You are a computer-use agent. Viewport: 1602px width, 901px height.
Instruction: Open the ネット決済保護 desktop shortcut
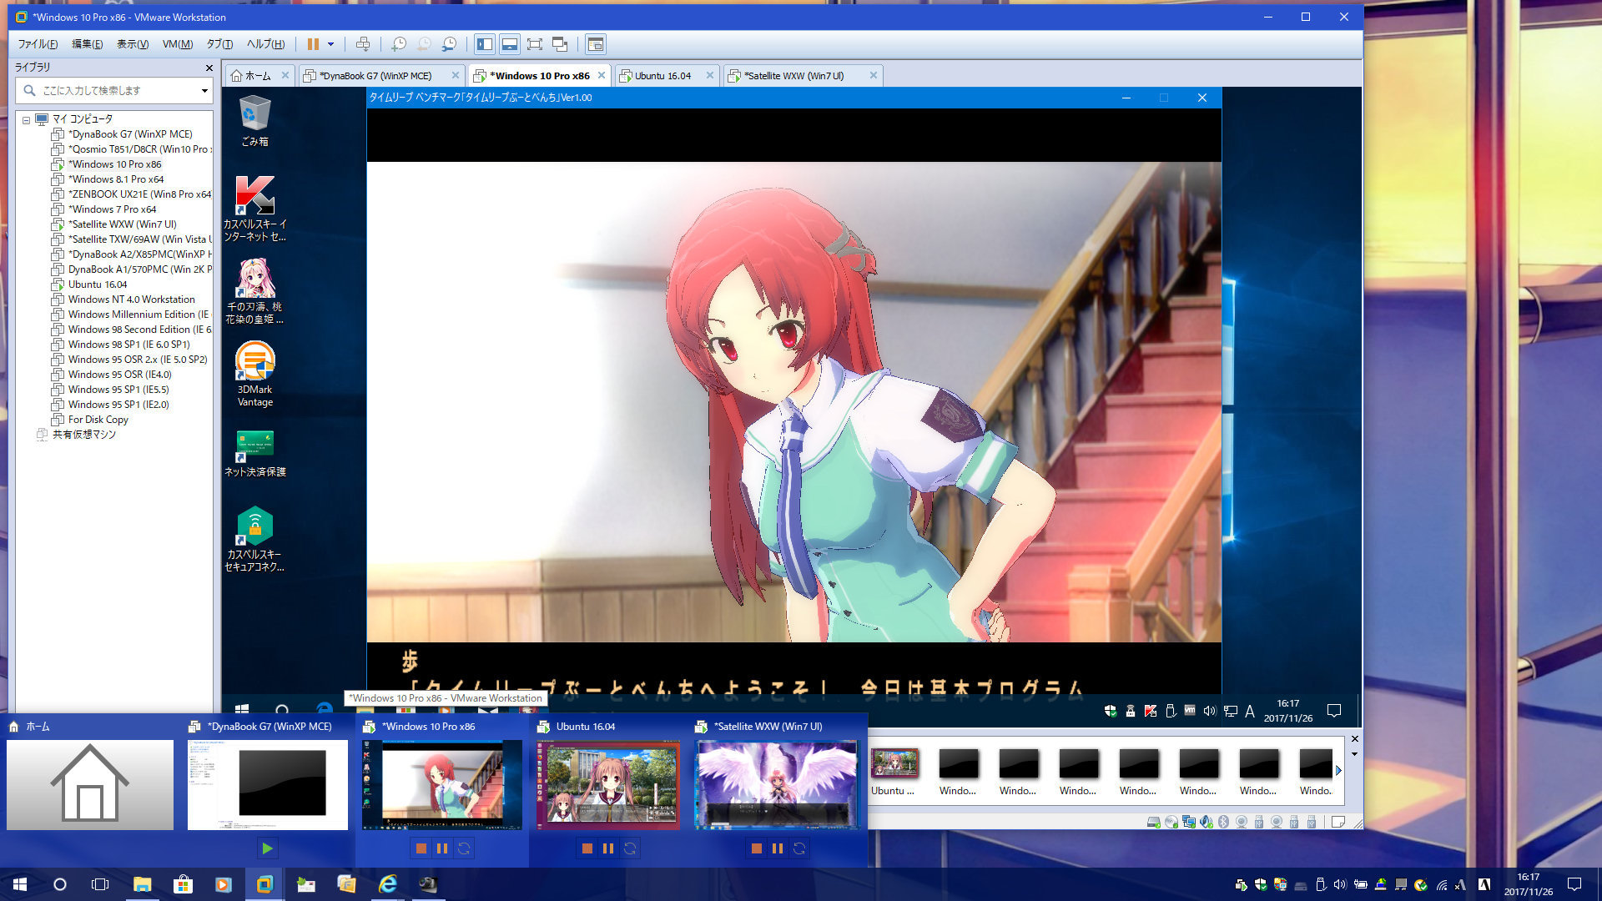coord(254,453)
